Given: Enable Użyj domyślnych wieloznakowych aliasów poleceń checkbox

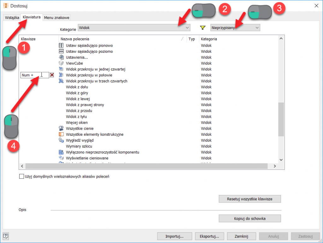Looking at the screenshot, I should [x=22, y=177].
